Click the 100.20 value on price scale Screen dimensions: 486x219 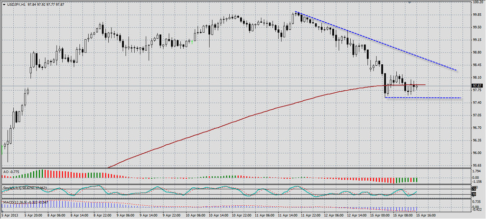[477, 2]
